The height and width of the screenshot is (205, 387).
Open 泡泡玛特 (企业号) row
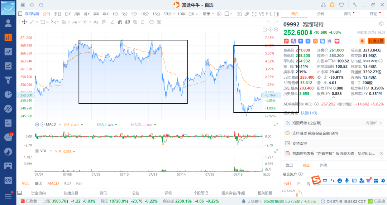point(334,123)
